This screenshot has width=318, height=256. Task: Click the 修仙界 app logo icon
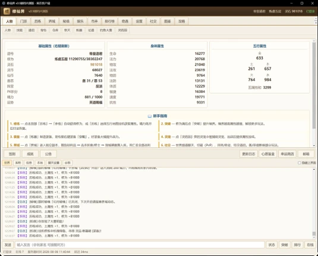click(7, 11)
